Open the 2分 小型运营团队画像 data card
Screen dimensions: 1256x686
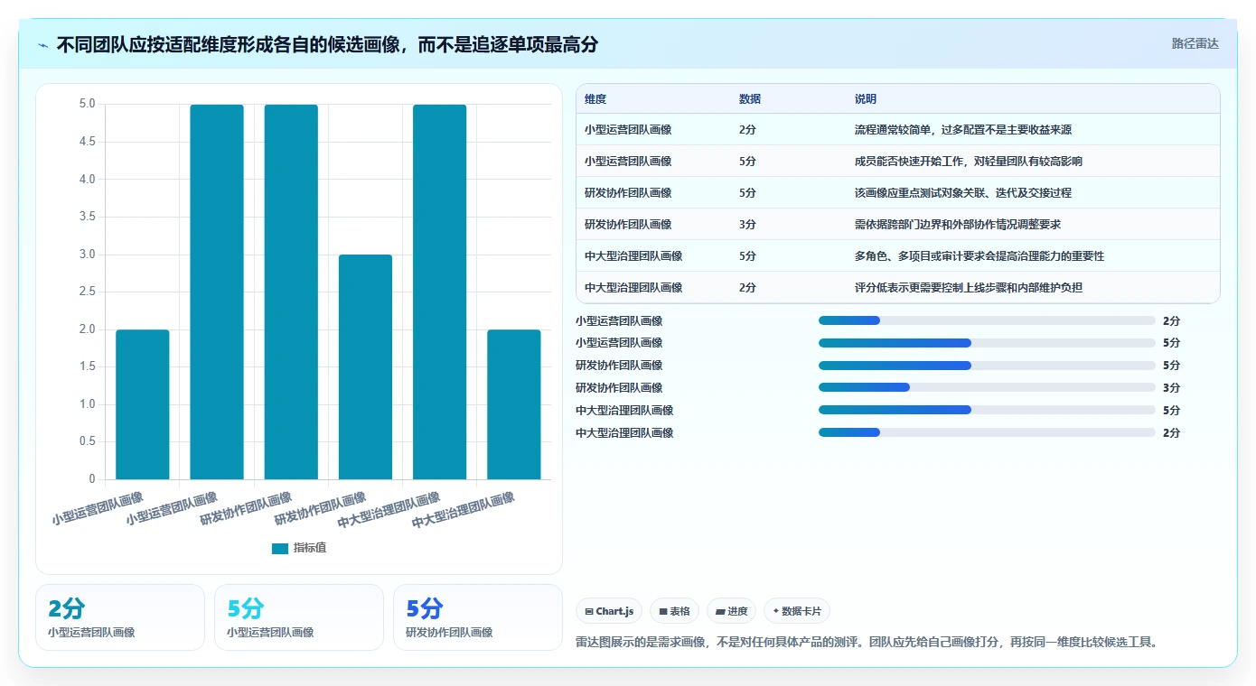point(120,617)
